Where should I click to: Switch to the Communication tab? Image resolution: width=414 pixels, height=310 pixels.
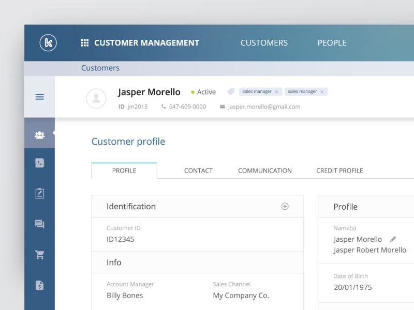pyautogui.click(x=264, y=170)
